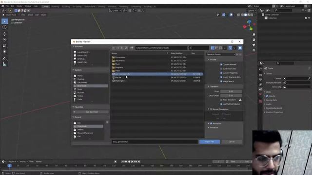The height and width of the screenshot is (175, 312).
Task: Click the viewport navigation gizmo
Action: pos(249,25)
